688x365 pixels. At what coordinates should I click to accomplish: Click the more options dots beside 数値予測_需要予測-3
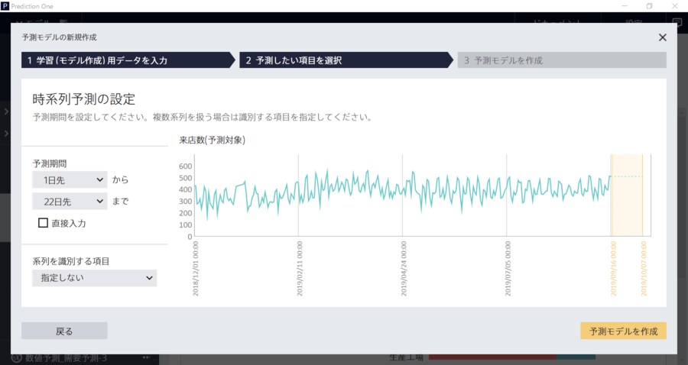[x=144, y=358]
